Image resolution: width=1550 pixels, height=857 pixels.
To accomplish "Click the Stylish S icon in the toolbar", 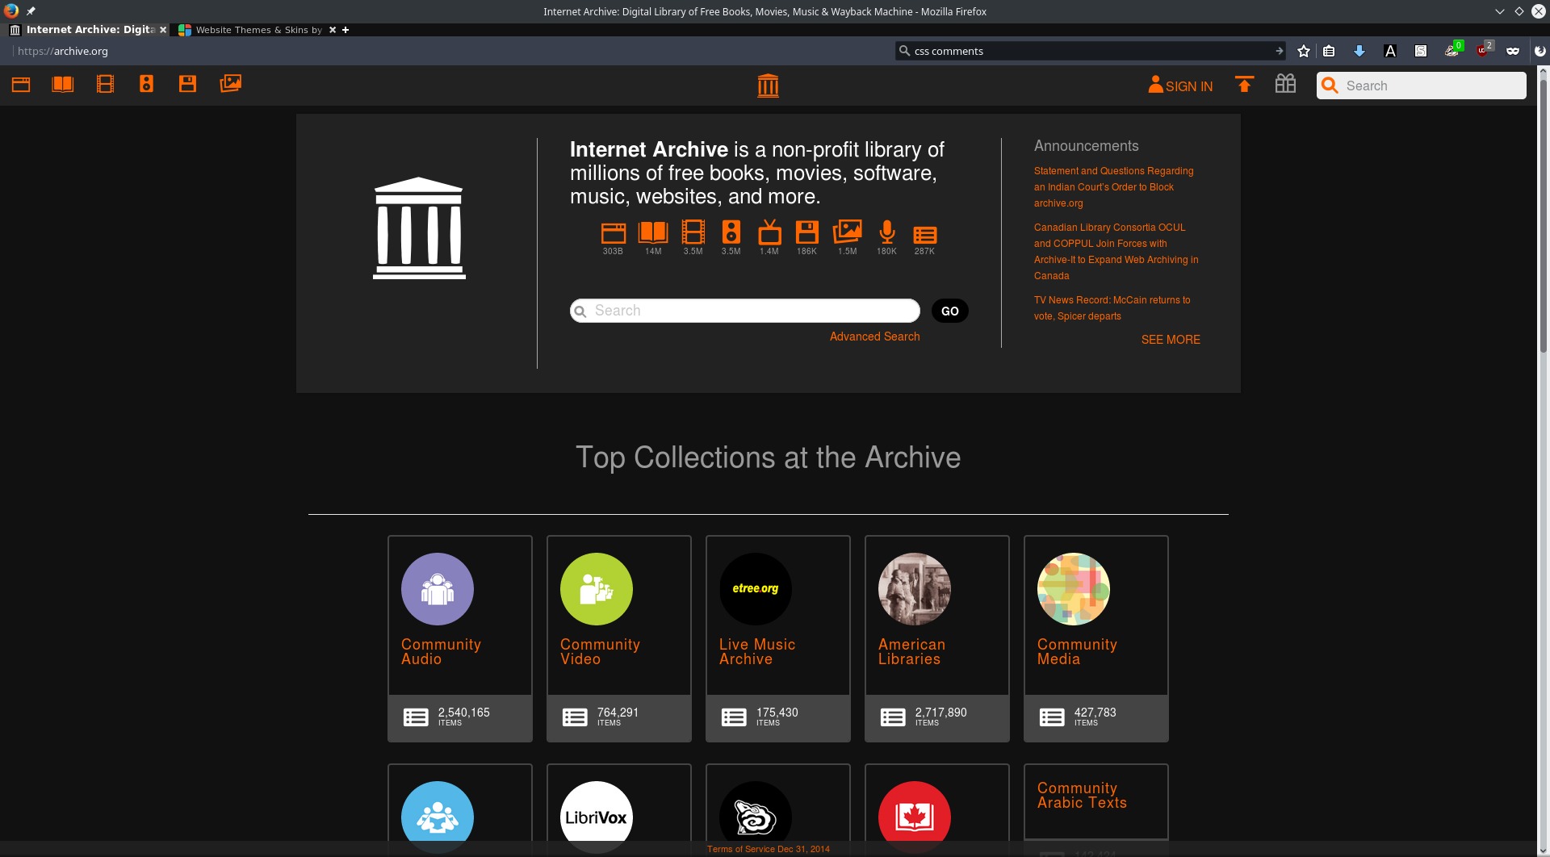I will coord(1420,50).
